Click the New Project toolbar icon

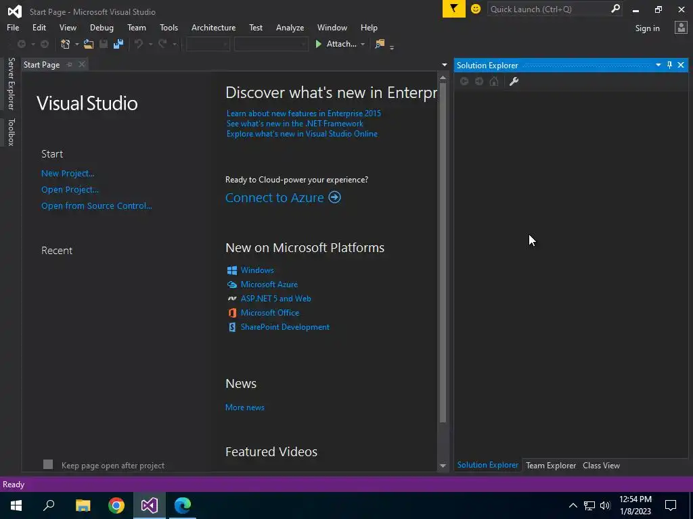point(66,44)
